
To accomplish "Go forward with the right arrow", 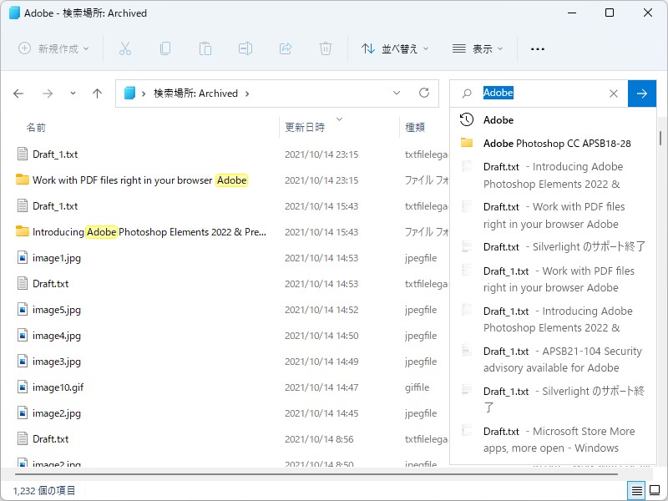I will (x=48, y=94).
